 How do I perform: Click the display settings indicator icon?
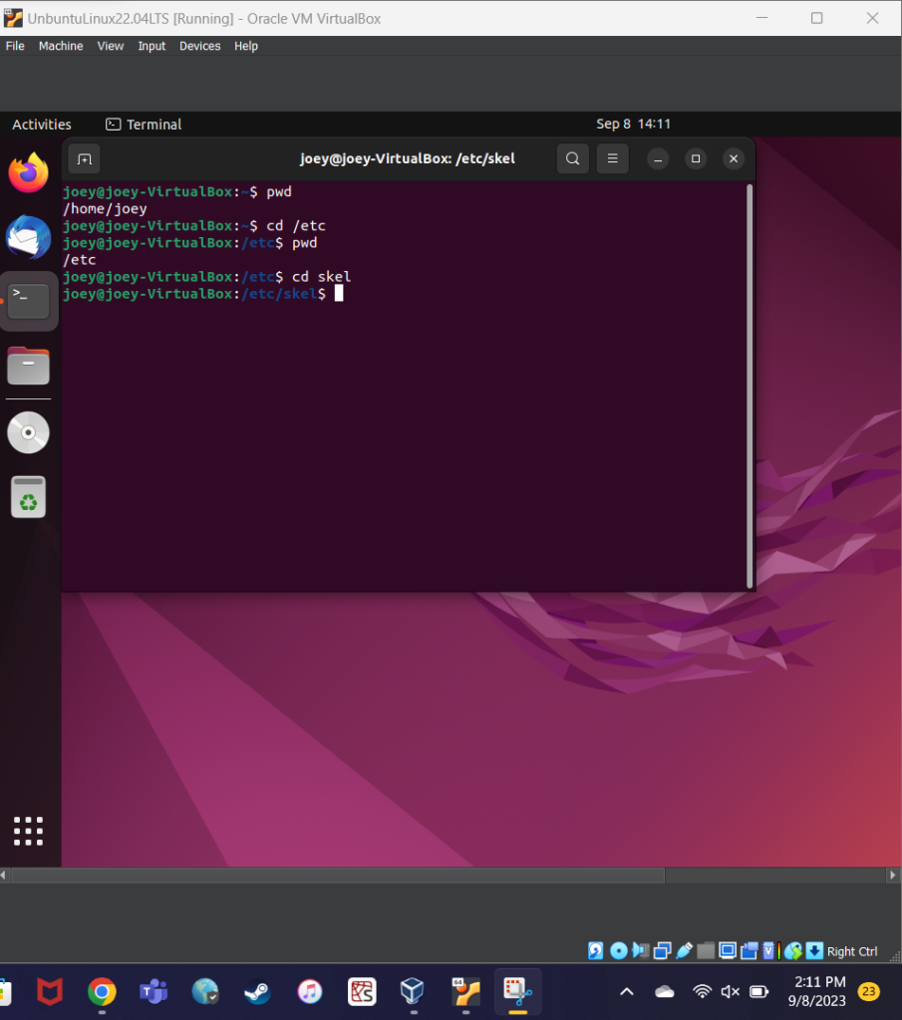(x=728, y=951)
